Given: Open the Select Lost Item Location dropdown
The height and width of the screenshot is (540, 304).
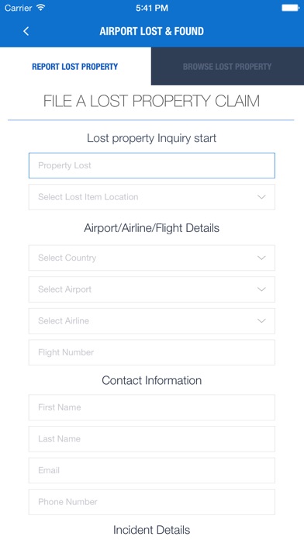Looking at the screenshot, I should point(152,197).
